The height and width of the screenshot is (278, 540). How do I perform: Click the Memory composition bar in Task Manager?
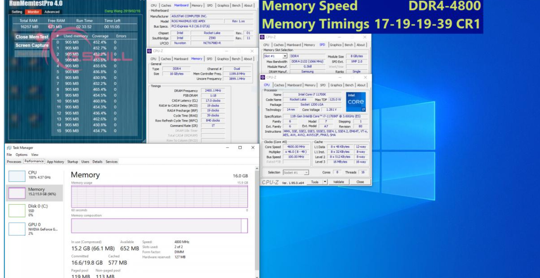tap(159, 226)
